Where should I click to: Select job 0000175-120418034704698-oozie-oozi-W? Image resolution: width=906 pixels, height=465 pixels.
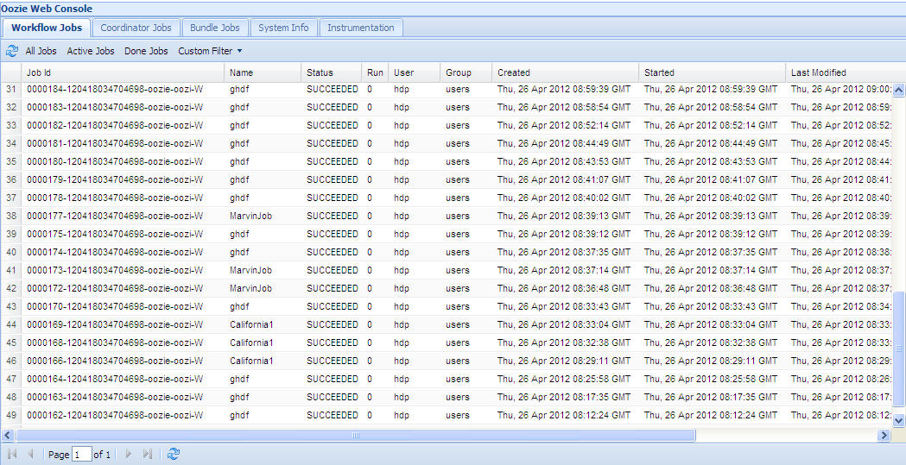(115, 235)
